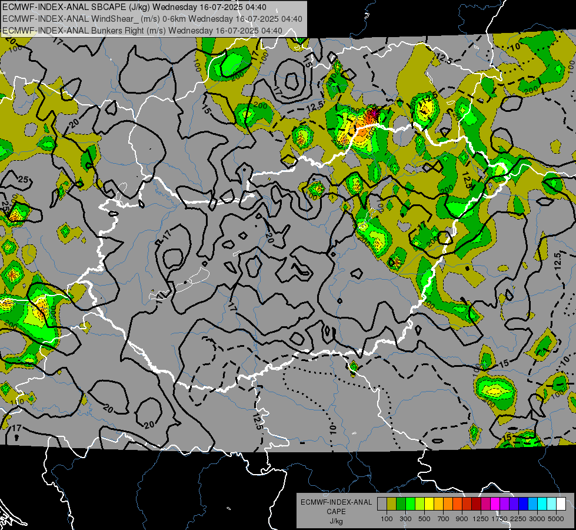Click the 100 legend value
Screen dimensions: 576x530
(x=387, y=519)
